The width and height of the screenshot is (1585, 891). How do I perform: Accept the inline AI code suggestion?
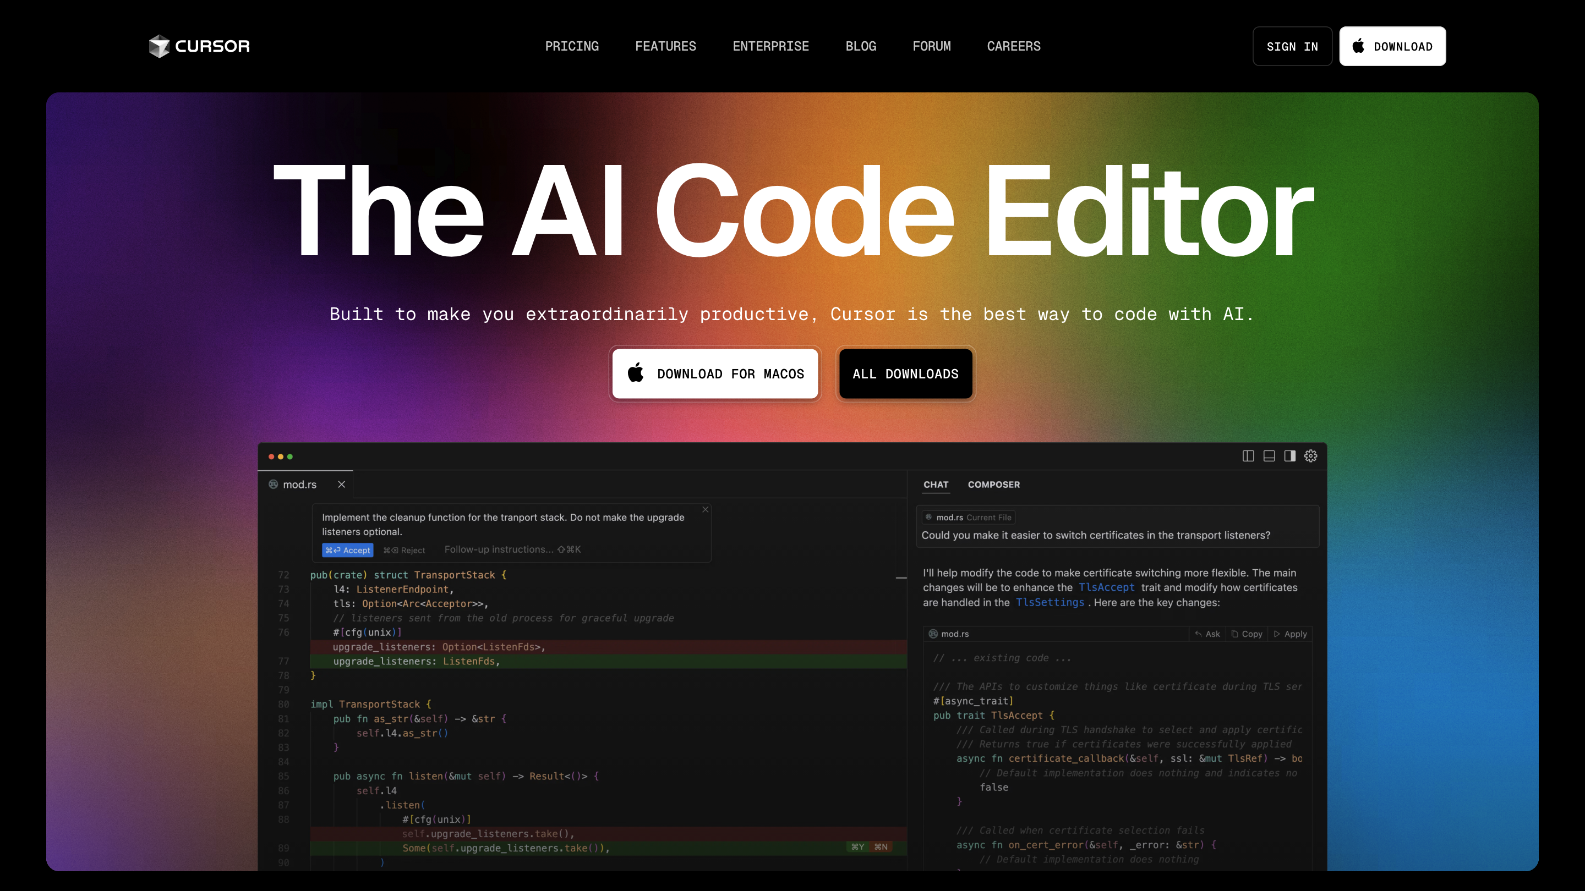[x=348, y=550]
